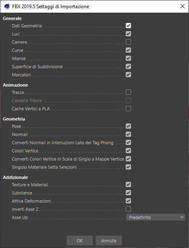189x248 pixels.
Task: Uncheck Colori Vertice checkbox
Action: point(128,151)
